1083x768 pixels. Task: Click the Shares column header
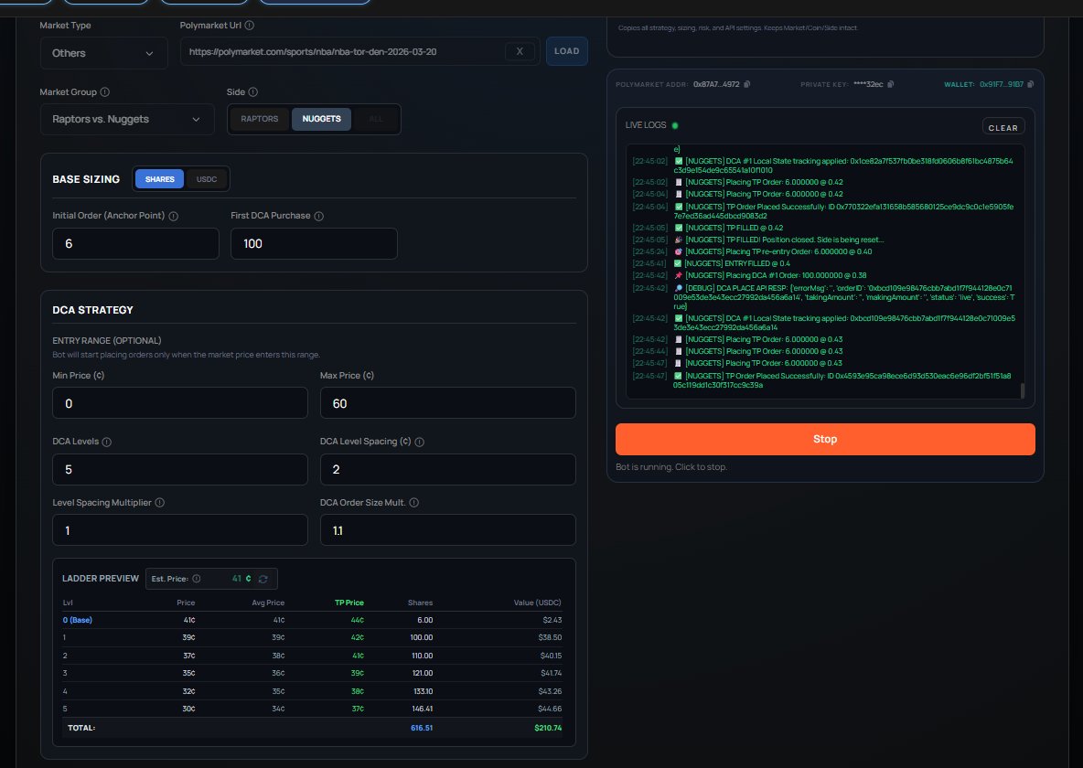point(420,603)
